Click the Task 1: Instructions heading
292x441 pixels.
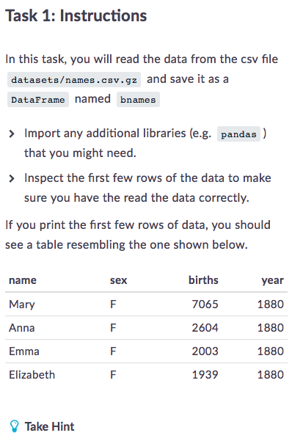[x=76, y=15]
